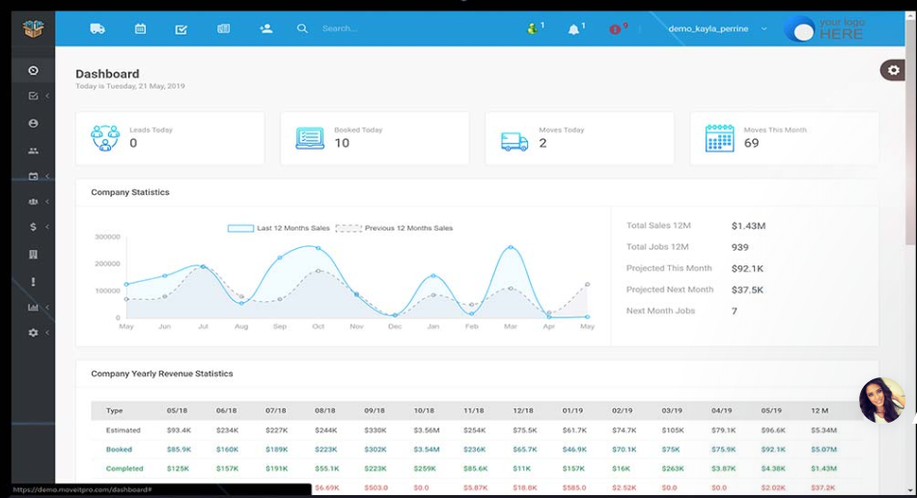917x498 pixels.
Task: Click the dollar sign icon in sidebar
Action: [x=34, y=227]
